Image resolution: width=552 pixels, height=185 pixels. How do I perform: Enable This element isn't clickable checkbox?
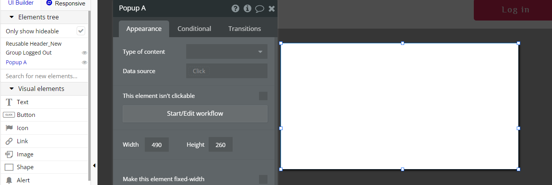coord(263,96)
